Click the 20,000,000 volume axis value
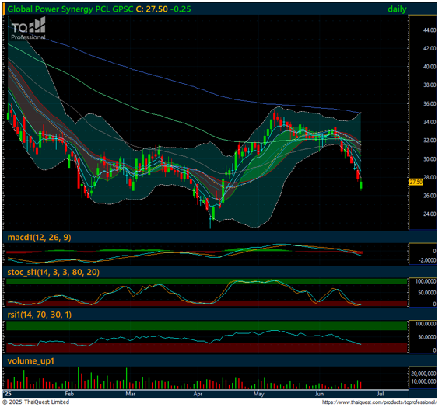This screenshot has width=442, height=407. tap(423, 374)
